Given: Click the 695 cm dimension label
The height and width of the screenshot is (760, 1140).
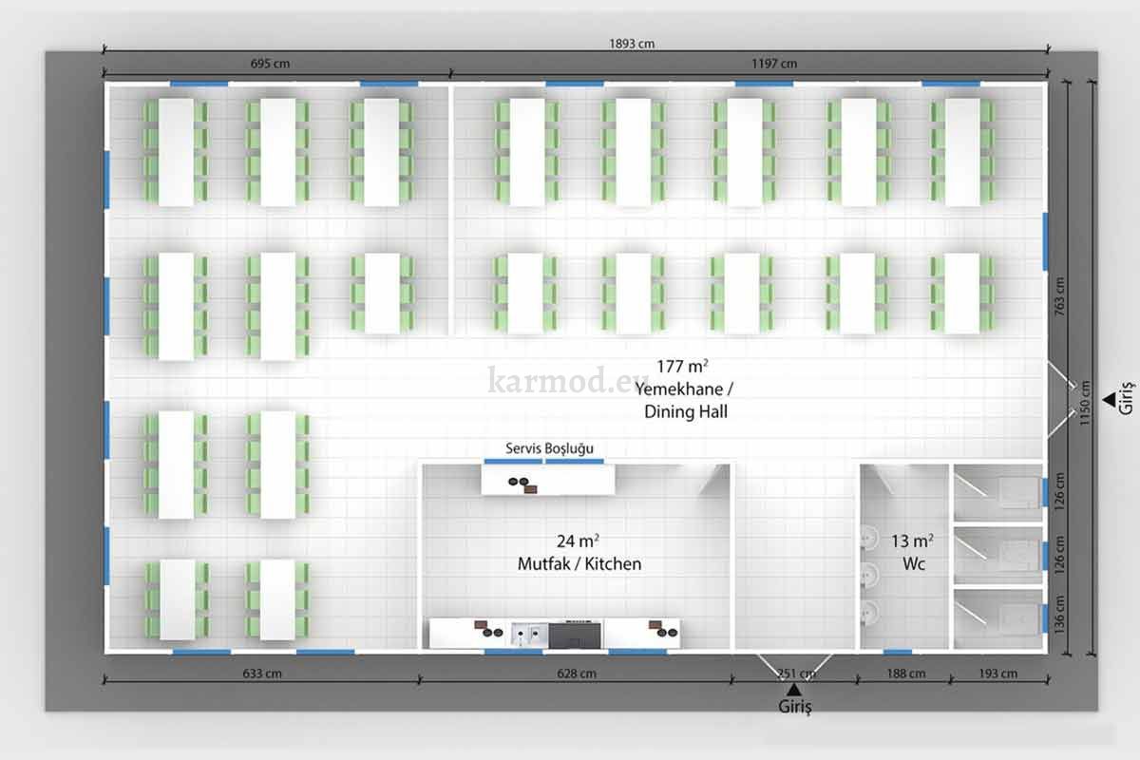Looking at the screenshot, I should [x=270, y=64].
